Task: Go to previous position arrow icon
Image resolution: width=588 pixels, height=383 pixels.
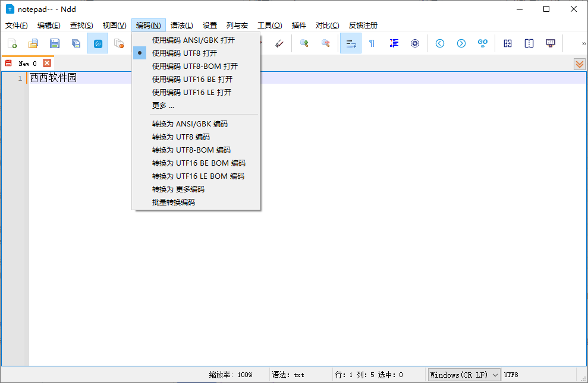Action: [440, 43]
